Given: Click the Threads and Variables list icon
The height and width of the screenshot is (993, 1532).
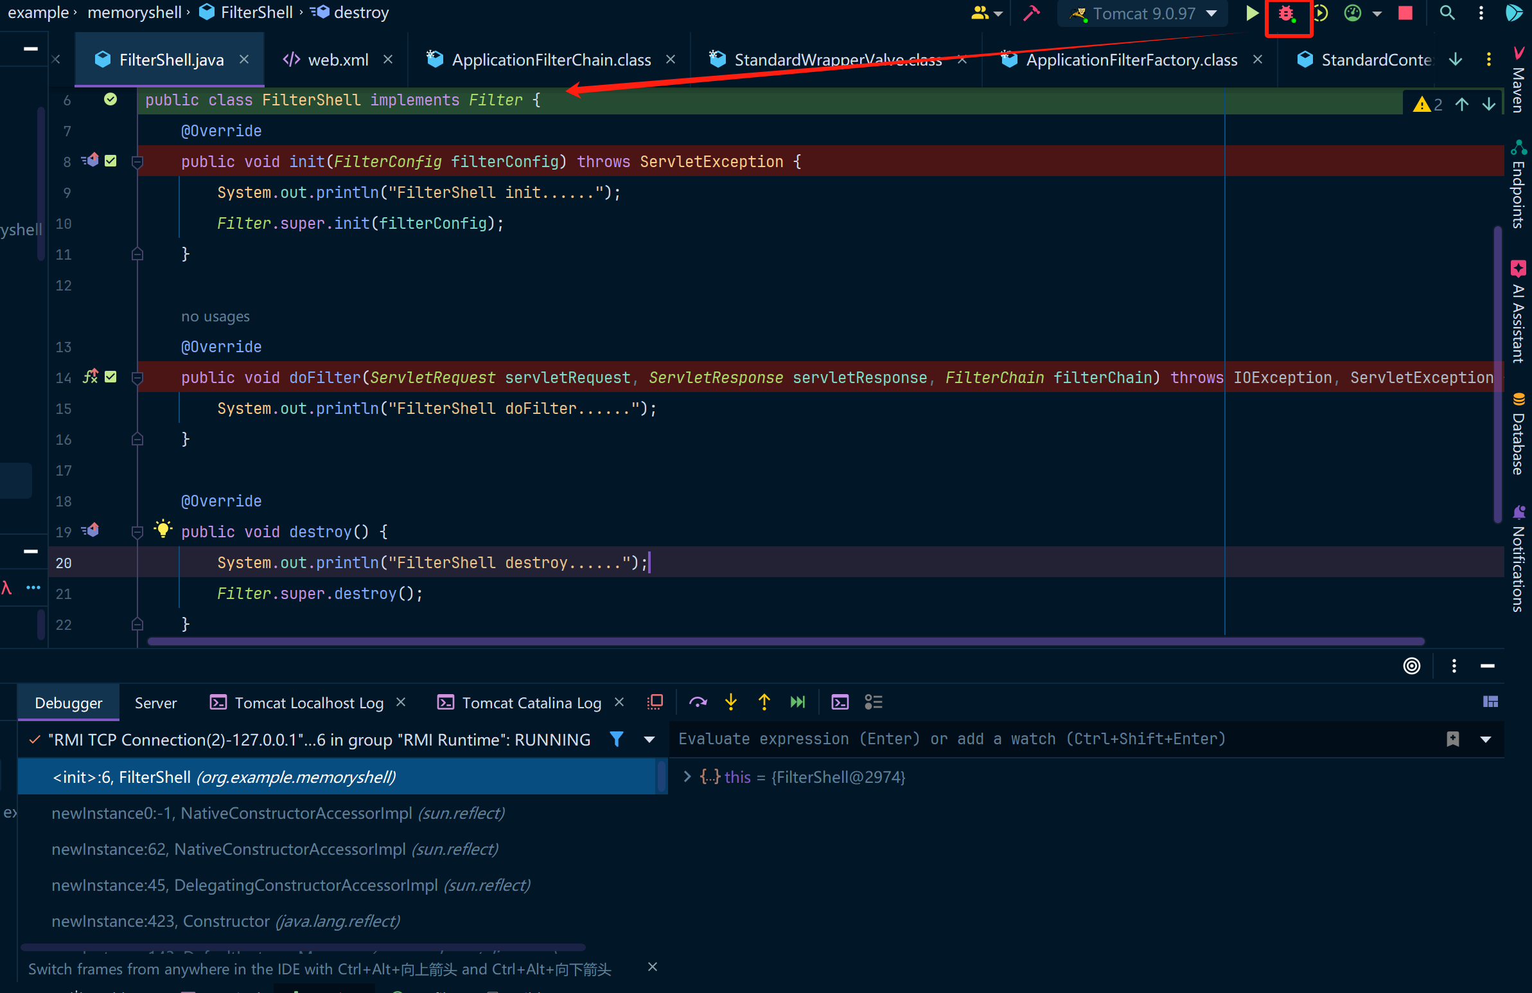Looking at the screenshot, I should [x=873, y=702].
